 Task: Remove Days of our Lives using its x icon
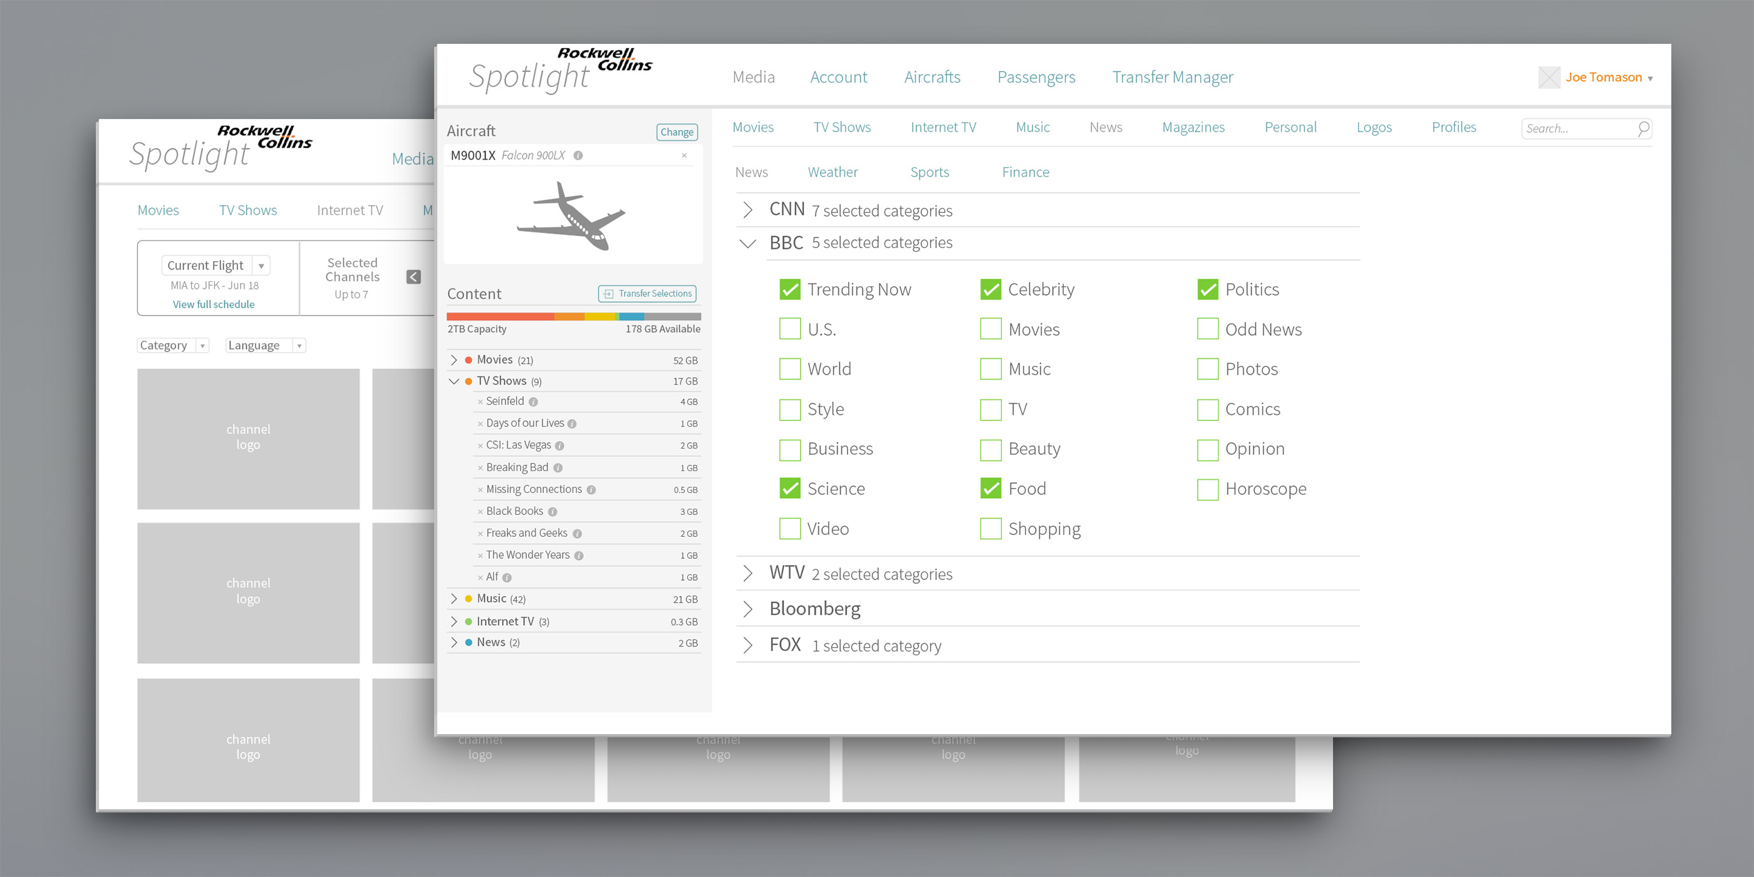[x=480, y=423]
